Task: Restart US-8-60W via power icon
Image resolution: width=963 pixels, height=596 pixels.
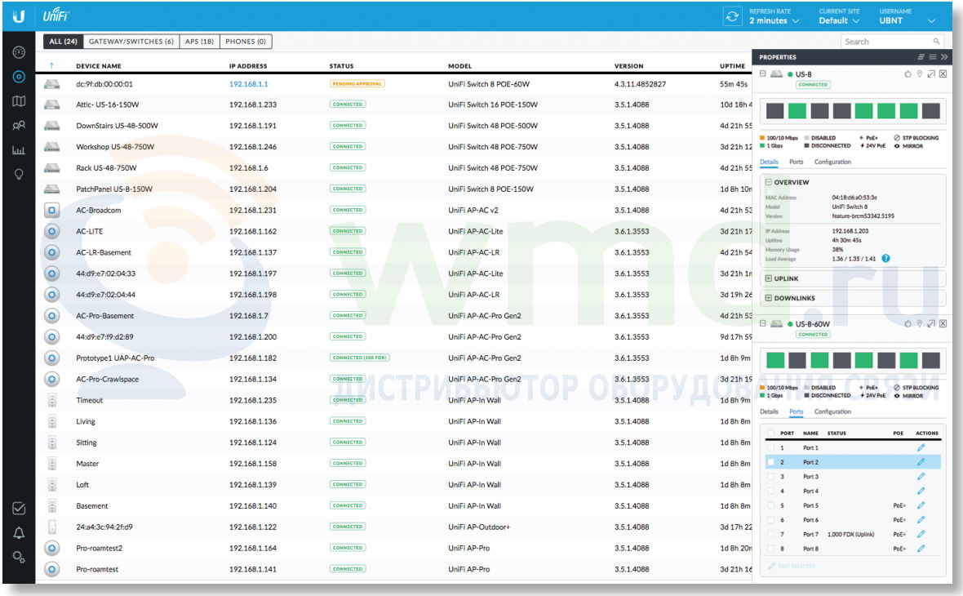Action: tap(908, 324)
